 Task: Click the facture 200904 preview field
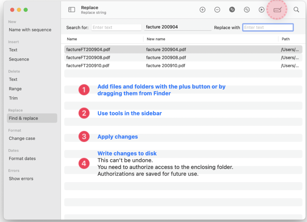point(178,27)
